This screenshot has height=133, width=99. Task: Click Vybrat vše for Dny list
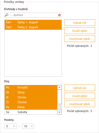point(80,88)
